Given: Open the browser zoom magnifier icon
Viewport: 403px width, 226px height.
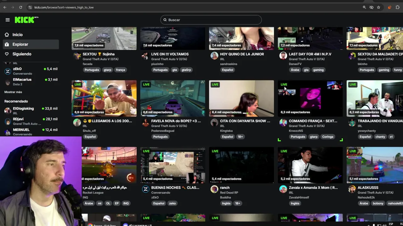Looking at the screenshot, I should 364,7.
